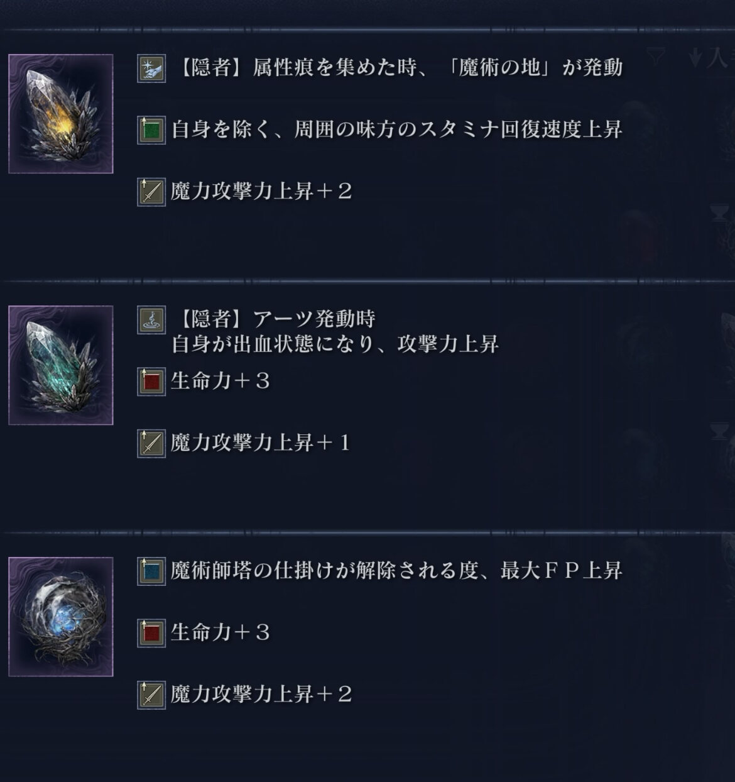The image size is (735, 782).
Task: Select the 自身が出血状態になり、攻撃力上昇 effect text
Action: tap(335, 344)
